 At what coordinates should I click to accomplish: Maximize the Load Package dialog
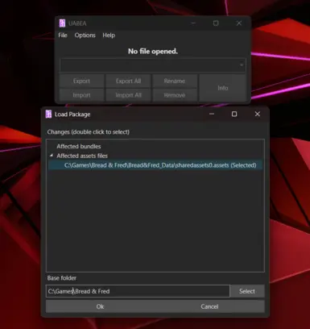point(234,114)
